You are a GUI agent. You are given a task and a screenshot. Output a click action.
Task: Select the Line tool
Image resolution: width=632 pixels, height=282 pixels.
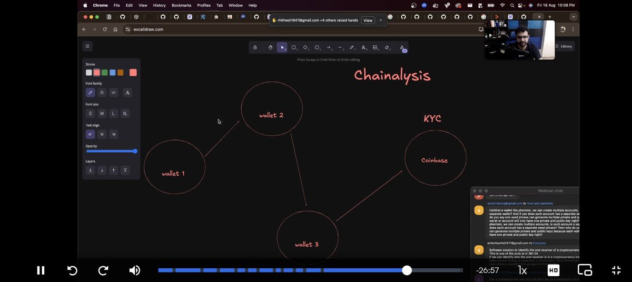(341, 47)
